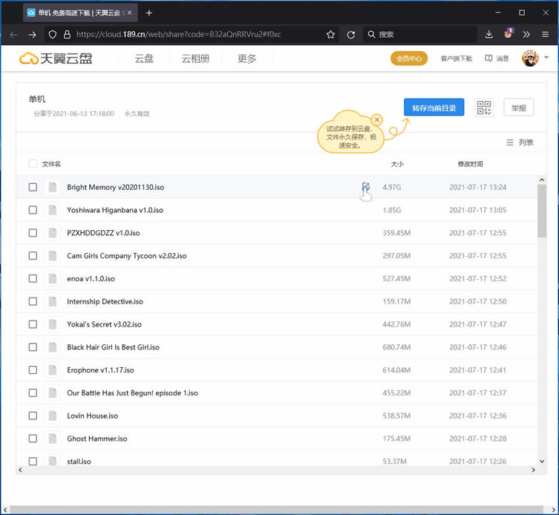Open a new browser tab
Screen dimensions: 559x515
coord(149,13)
